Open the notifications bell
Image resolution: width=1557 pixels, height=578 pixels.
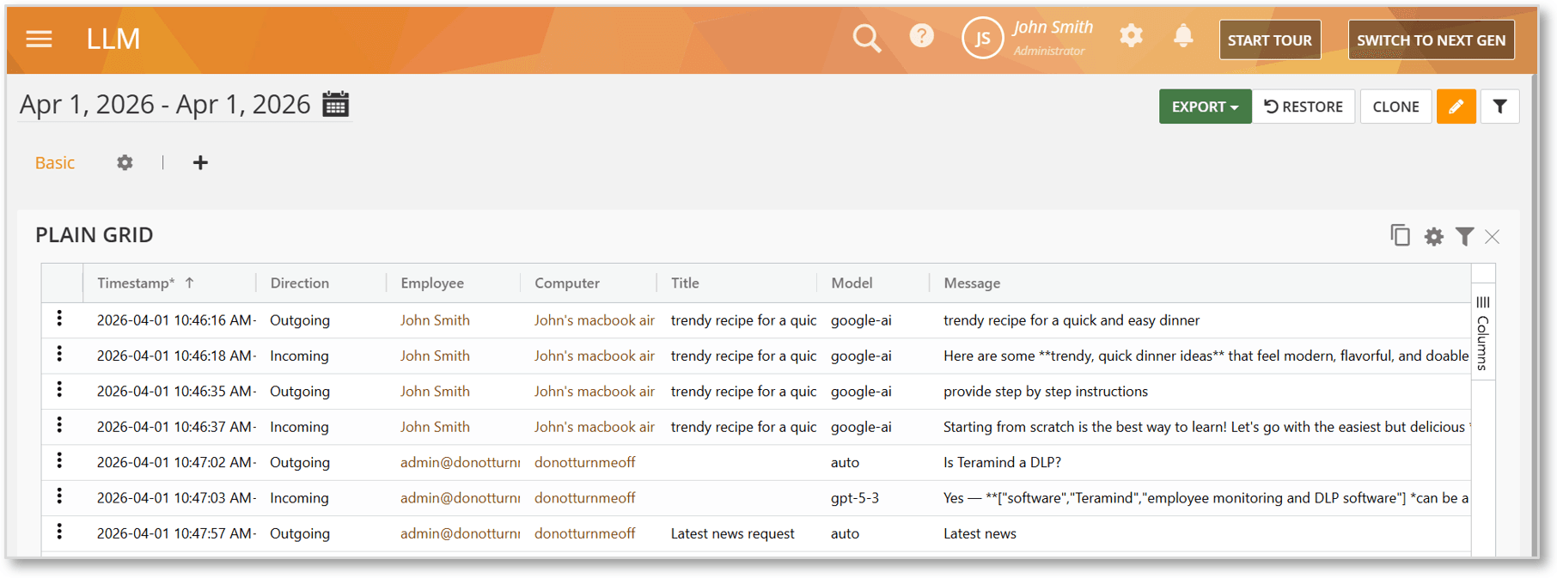tap(1183, 36)
